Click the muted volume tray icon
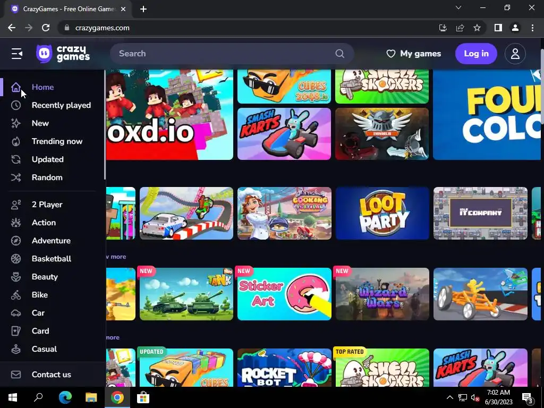The image size is (544, 408). tap(474, 397)
